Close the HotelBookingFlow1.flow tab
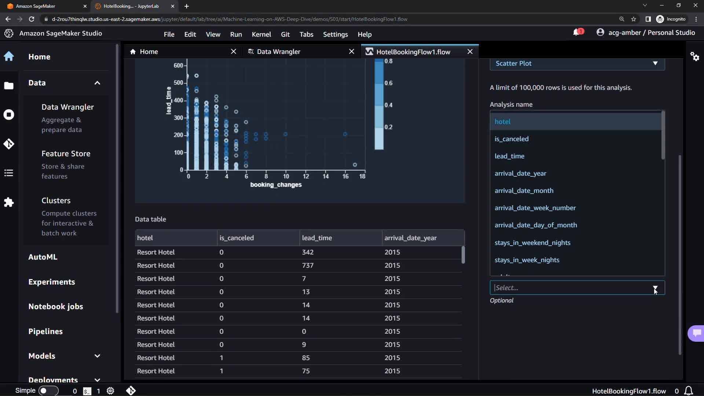Screen dimensions: 704x396 coord(470,52)
